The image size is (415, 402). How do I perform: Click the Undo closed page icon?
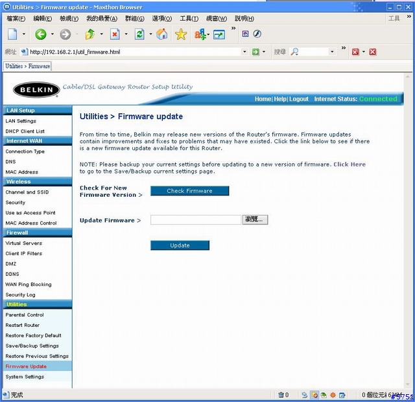[x=90, y=34]
